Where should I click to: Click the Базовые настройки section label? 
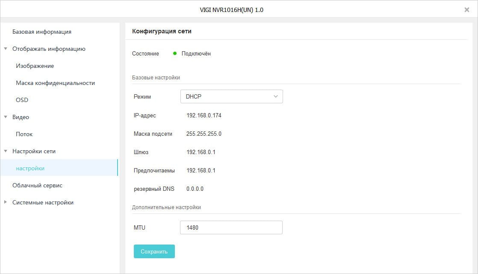tap(156, 78)
